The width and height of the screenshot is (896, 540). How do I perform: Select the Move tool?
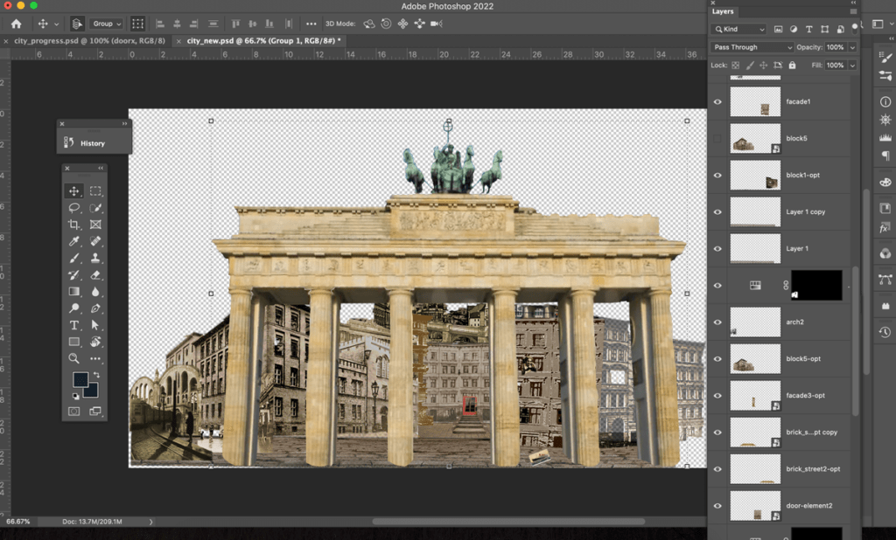[74, 190]
